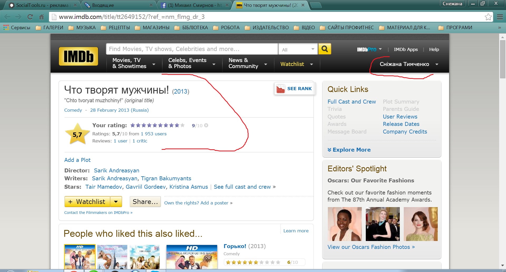The height and width of the screenshot is (272, 506).
Task: Click the browser forward arrow
Action: pos(18,17)
